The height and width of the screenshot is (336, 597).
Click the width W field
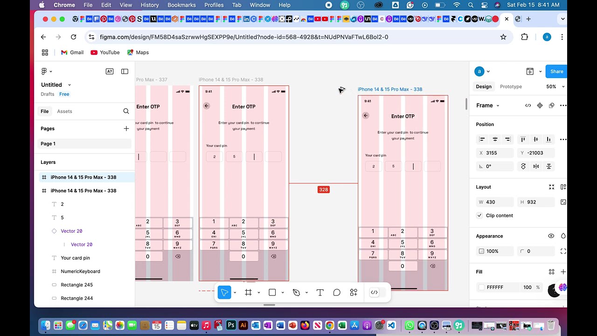point(494,202)
